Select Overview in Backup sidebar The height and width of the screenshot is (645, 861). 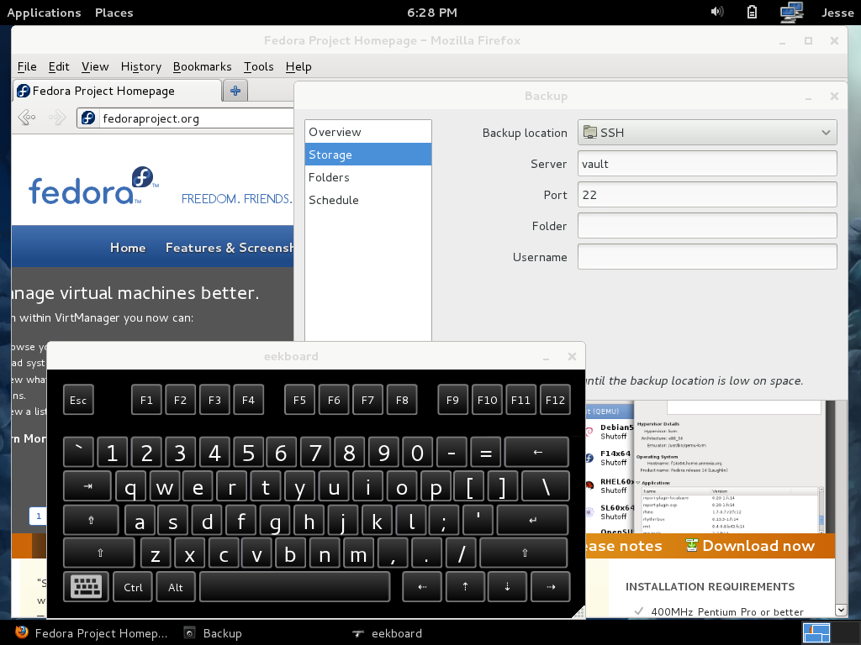coord(368,132)
